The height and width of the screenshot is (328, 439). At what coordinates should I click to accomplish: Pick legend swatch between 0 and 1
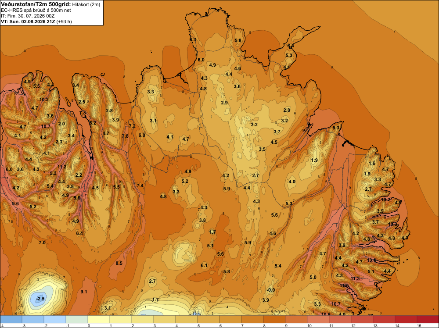point(99,319)
